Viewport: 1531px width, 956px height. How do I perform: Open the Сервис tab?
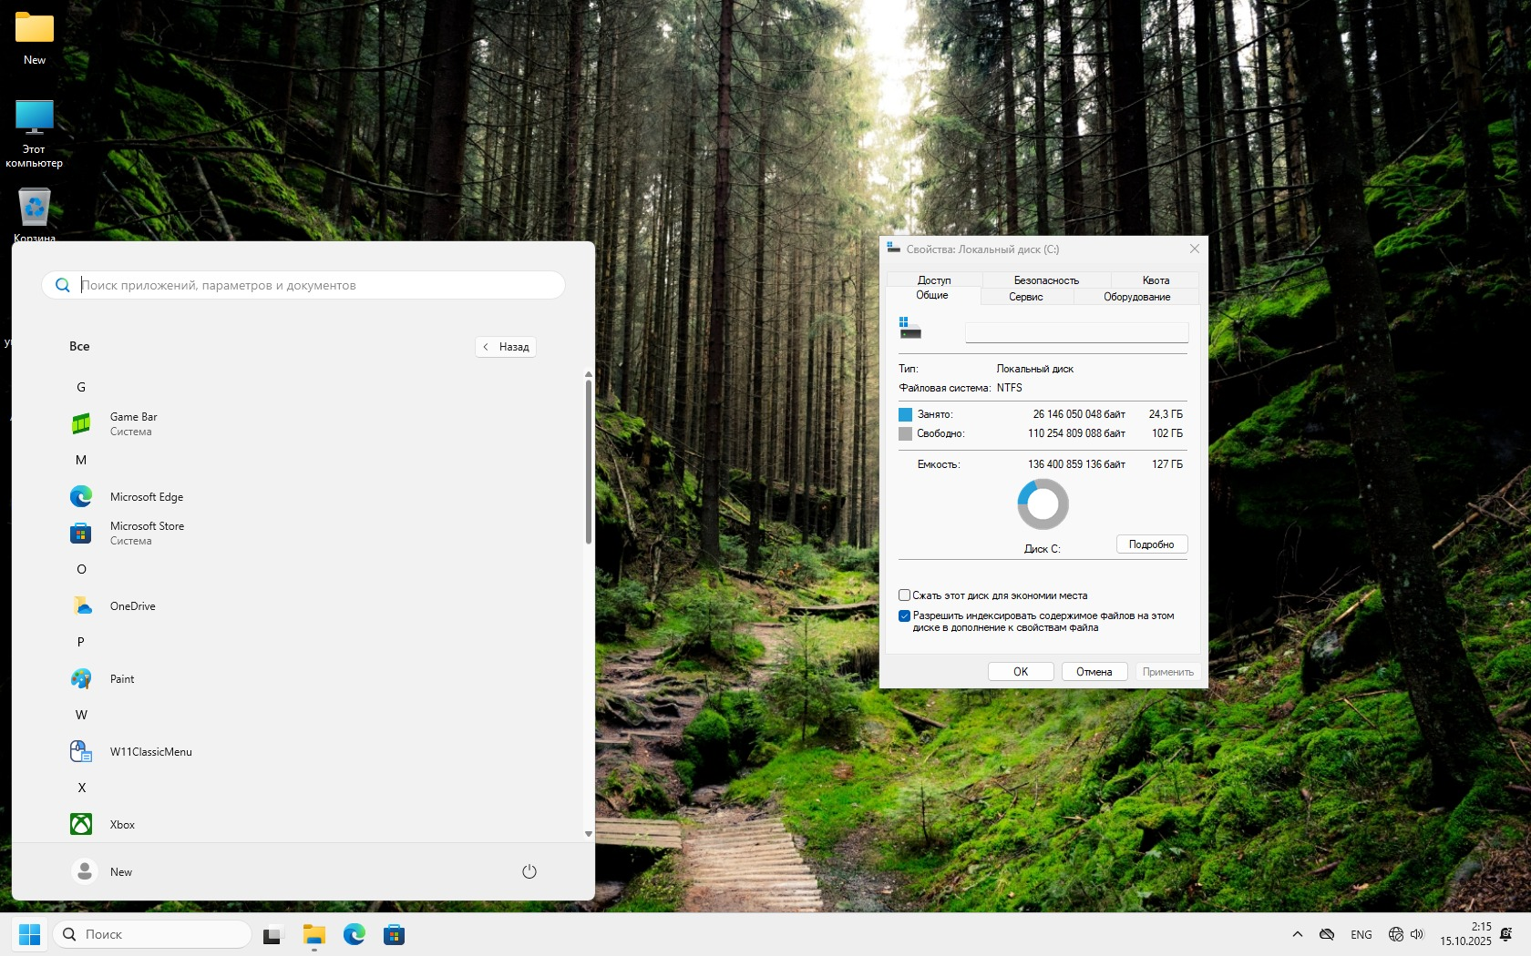(1025, 297)
